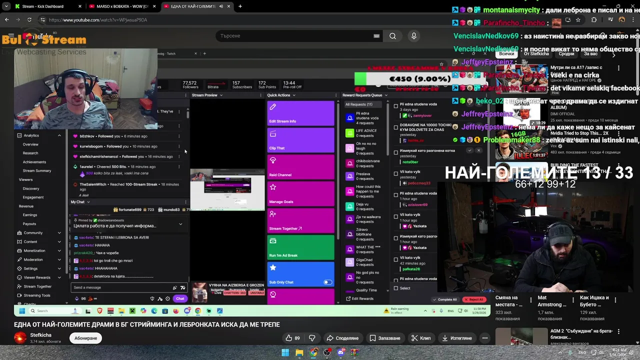Check Vii kato vylk 42 minutes ago request
The image size is (640, 360).
point(396,259)
